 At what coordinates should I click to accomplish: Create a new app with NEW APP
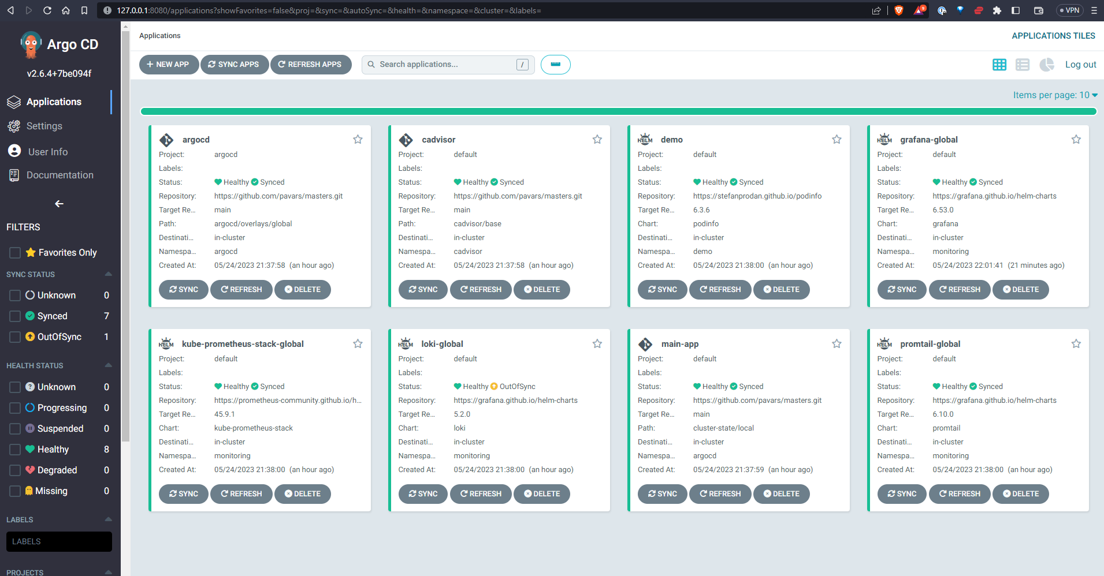169,65
